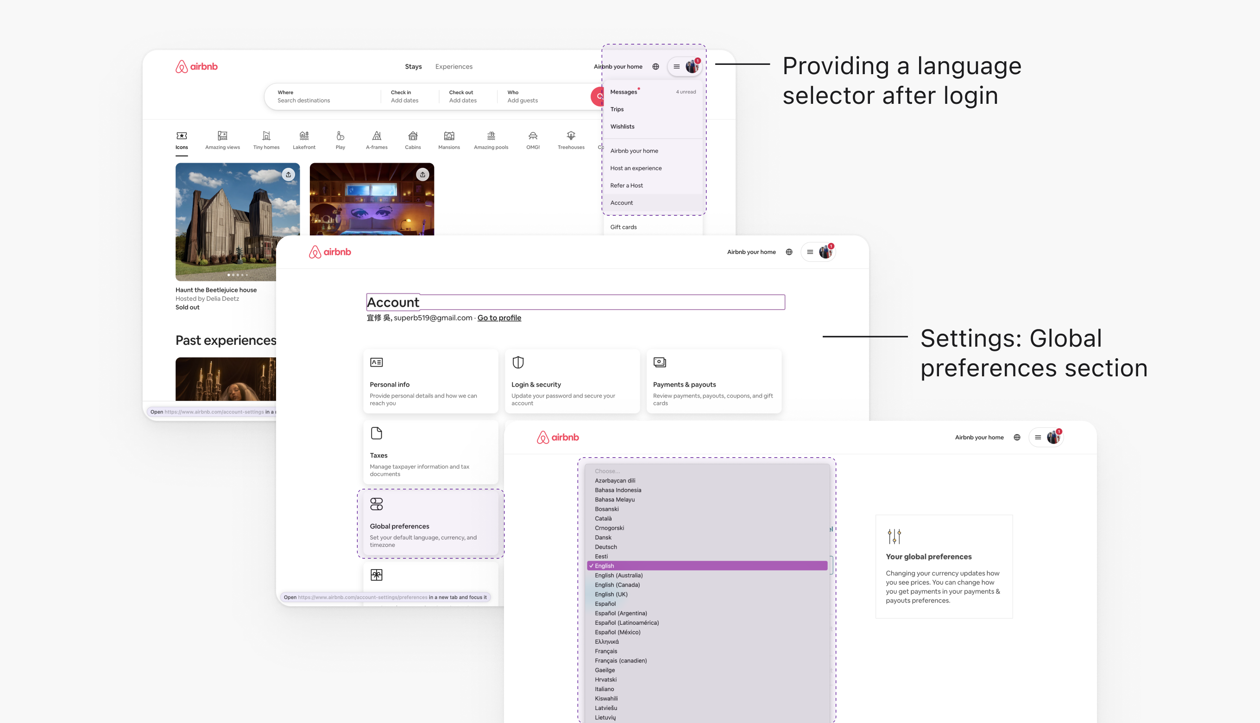Open the Login & security settings card
Image resolution: width=1260 pixels, height=723 pixels.
point(572,381)
